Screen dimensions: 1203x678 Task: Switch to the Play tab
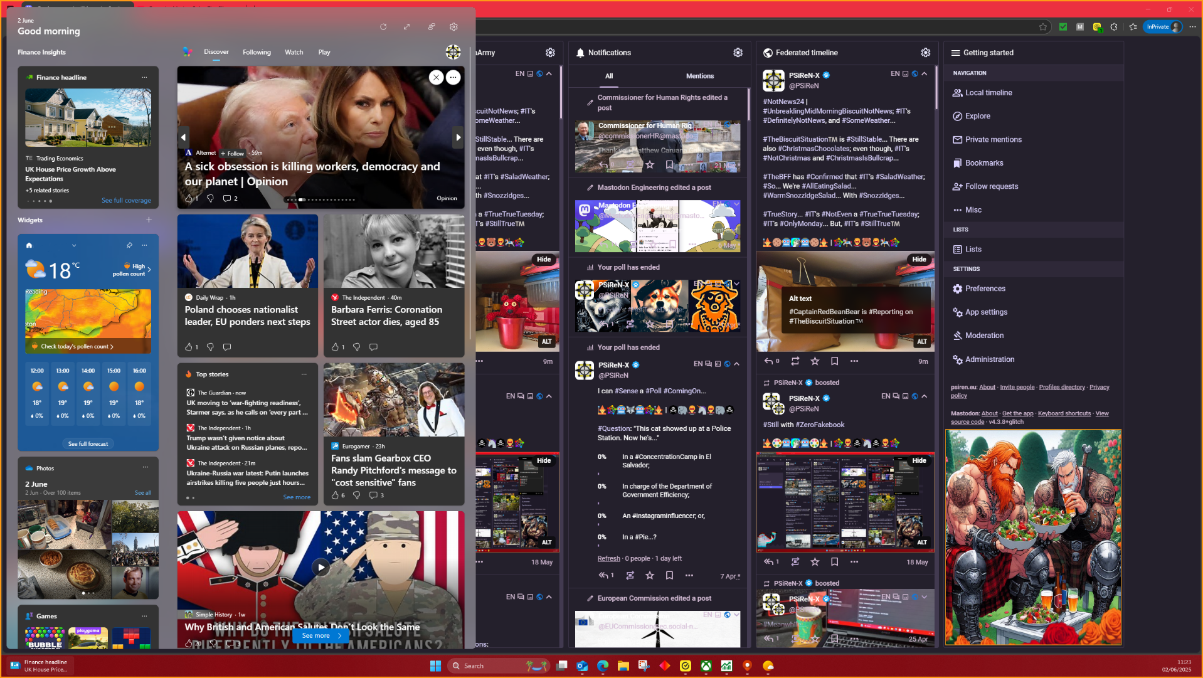324,52
